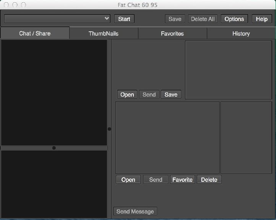This screenshot has width=276, height=220.
Task: Click the top toolbar Save button
Action: click(175, 19)
